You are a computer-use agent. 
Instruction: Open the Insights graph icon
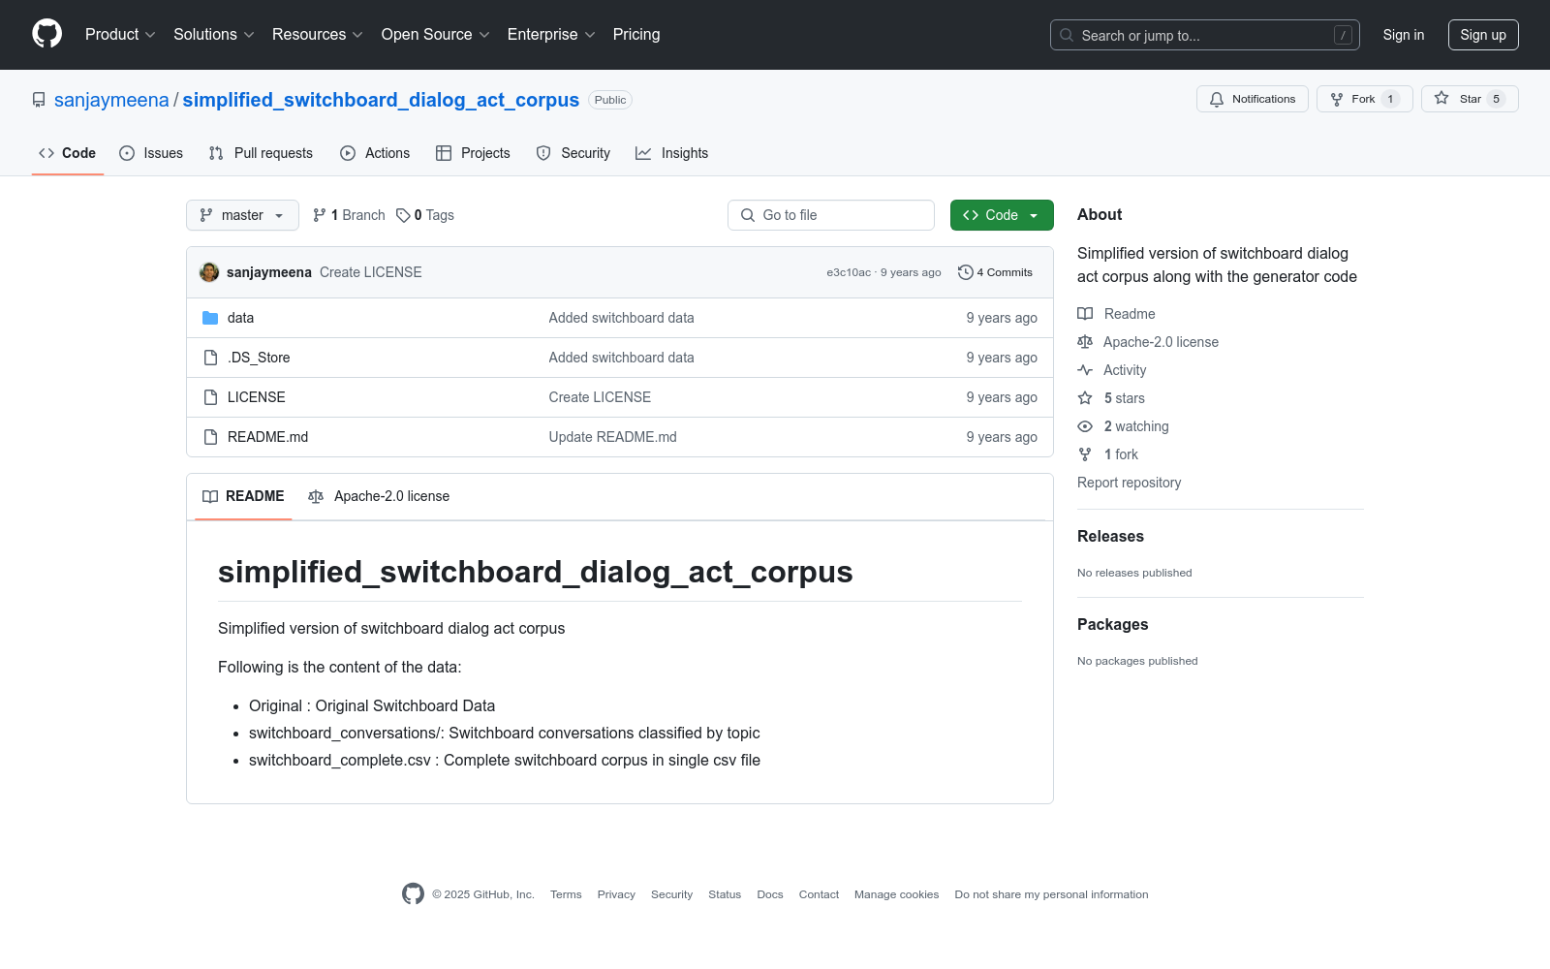[643, 153]
